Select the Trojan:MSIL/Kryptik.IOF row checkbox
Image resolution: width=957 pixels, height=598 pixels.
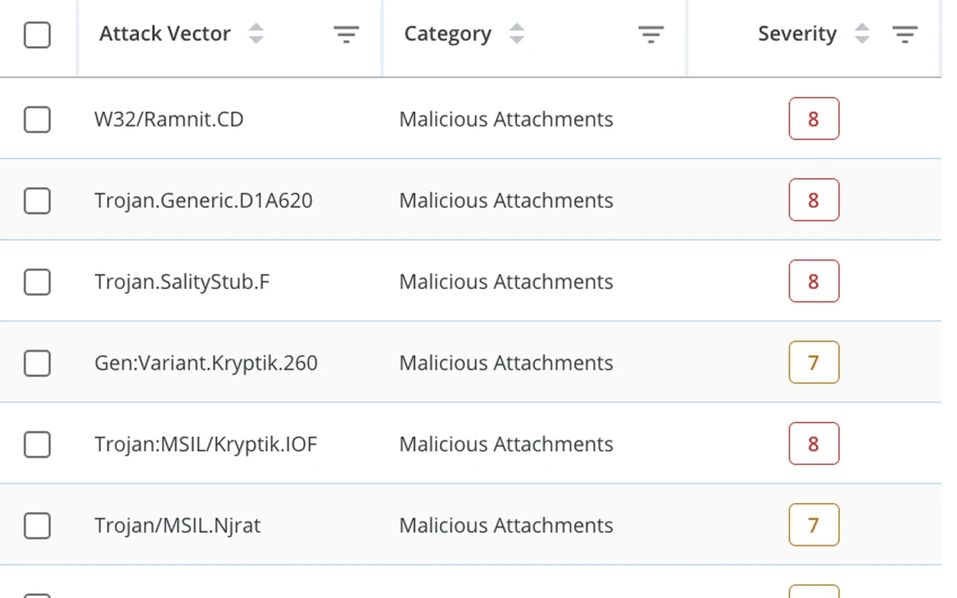click(x=37, y=444)
